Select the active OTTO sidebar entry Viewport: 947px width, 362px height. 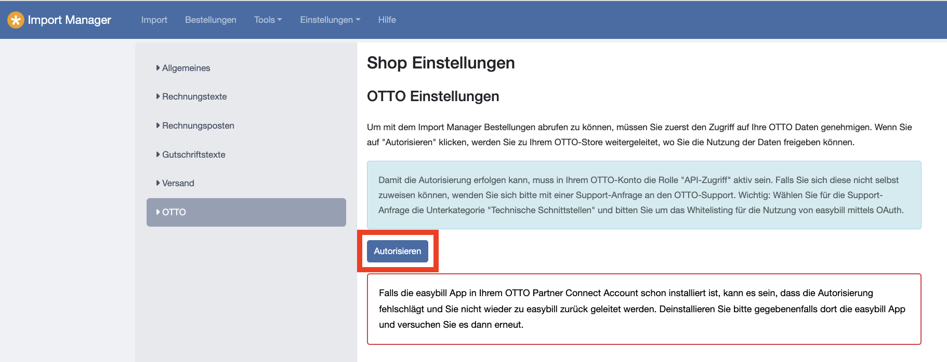[x=246, y=212]
